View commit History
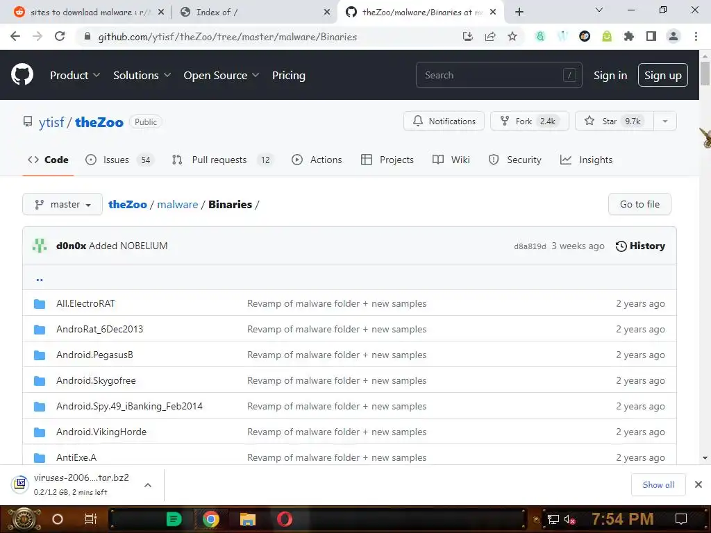The height and width of the screenshot is (533, 711). pyautogui.click(x=640, y=246)
